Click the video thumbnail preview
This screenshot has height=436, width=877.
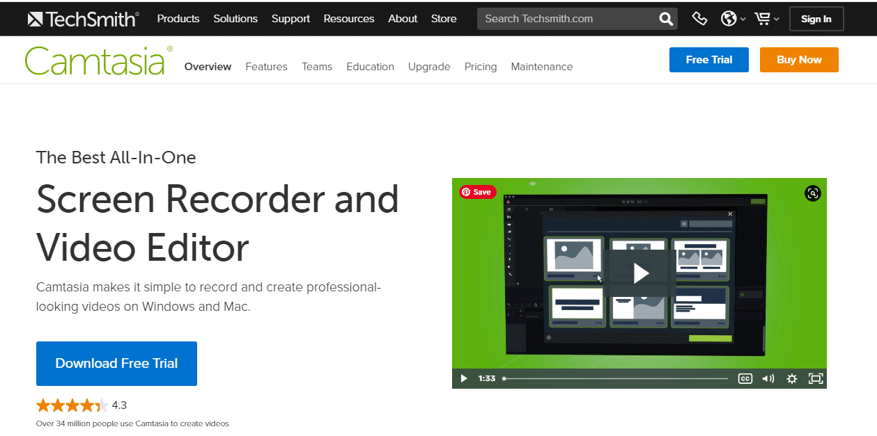pos(639,283)
